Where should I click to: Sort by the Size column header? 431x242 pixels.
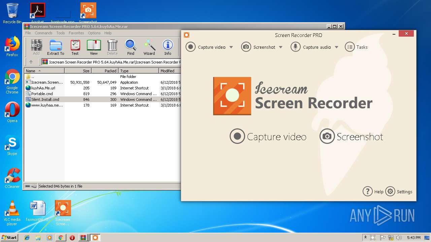pyautogui.click(x=78, y=71)
